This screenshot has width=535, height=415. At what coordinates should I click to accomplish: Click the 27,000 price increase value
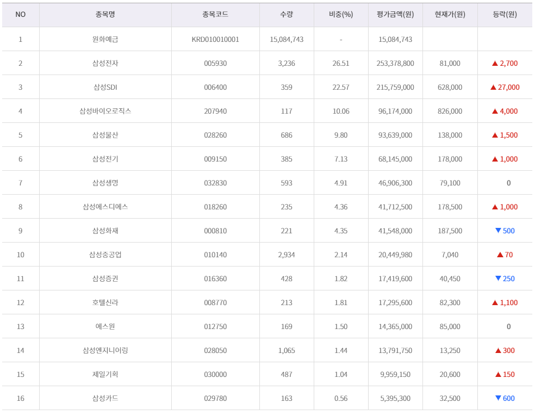click(x=505, y=87)
